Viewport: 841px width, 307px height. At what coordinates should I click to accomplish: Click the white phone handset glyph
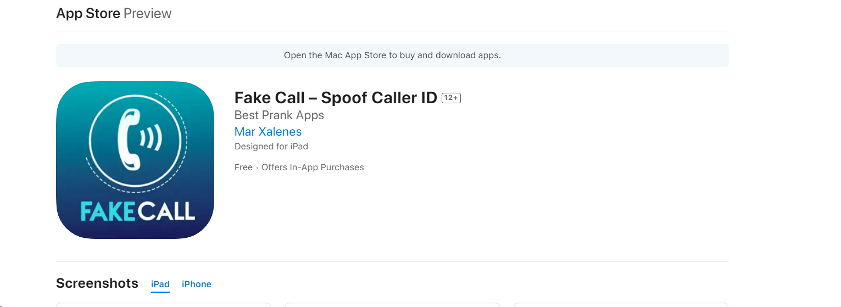(x=130, y=139)
